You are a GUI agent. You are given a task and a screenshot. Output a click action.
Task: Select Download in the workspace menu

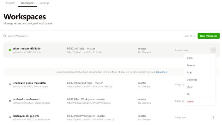click(x=192, y=80)
